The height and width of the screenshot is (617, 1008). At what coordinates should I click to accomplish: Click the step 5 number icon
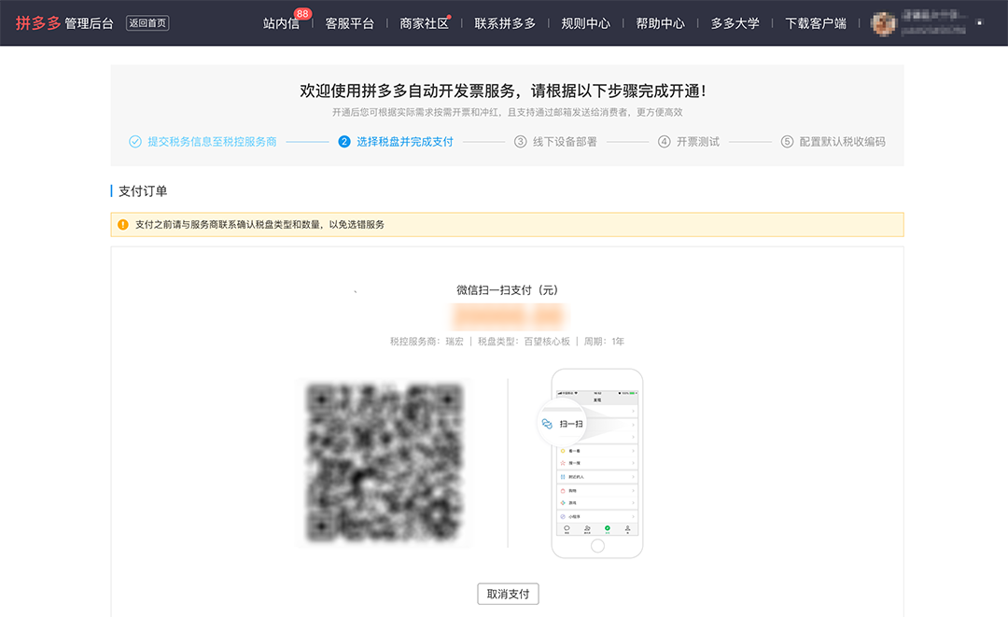pyautogui.click(x=787, y=141)
